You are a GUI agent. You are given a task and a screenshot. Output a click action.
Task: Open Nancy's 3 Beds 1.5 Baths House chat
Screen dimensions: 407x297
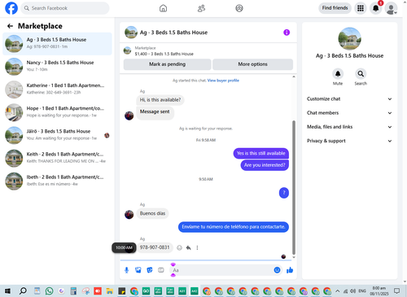pyautogui.click(x=57, y=67)
